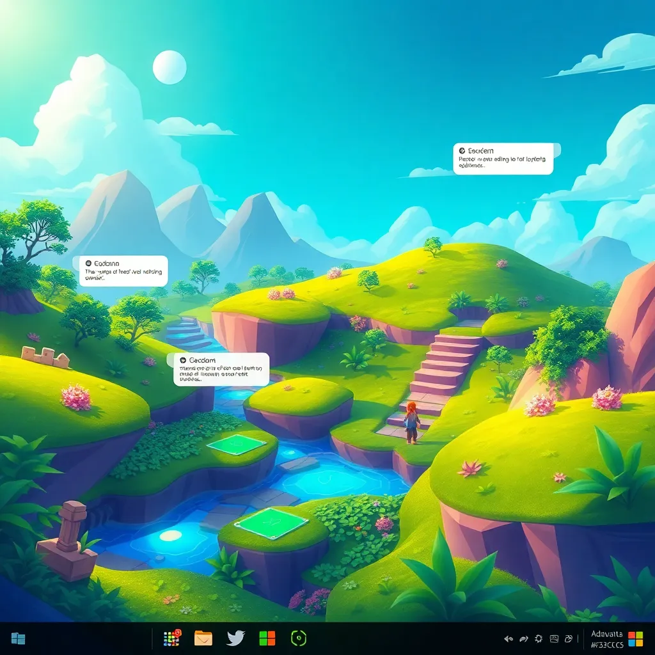Click the green and orange tiles taskbar icon
655x655 pixels.
coord(267,638)
